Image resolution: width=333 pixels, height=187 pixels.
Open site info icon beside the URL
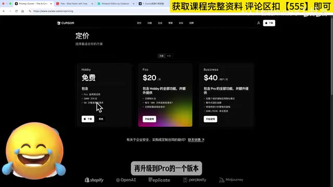pos(30,11)
